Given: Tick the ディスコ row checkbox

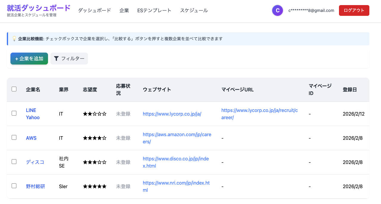Looking at the screenshot, I should coord(14,162).
